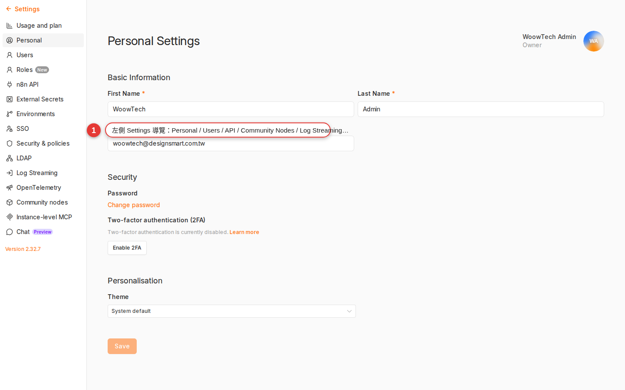625x390 pixels.
Task: Click the Personal Settings heading
Action: (154, 41)
